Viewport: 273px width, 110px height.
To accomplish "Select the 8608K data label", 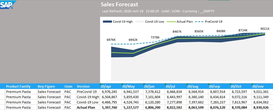I will (221, 31).
